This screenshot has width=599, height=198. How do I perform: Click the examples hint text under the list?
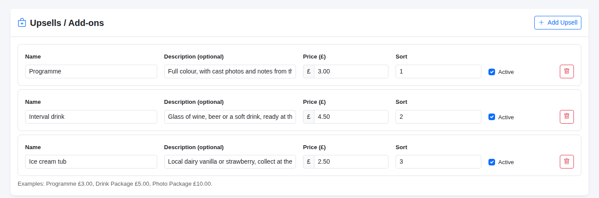point(115,183)
